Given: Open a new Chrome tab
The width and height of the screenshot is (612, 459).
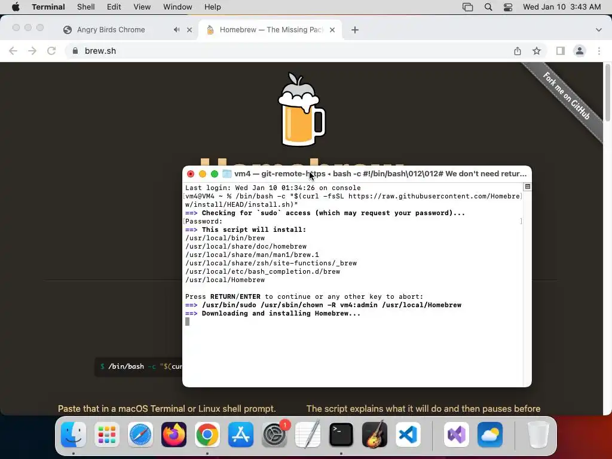Looking at the screenshot, I should (355, 30).
